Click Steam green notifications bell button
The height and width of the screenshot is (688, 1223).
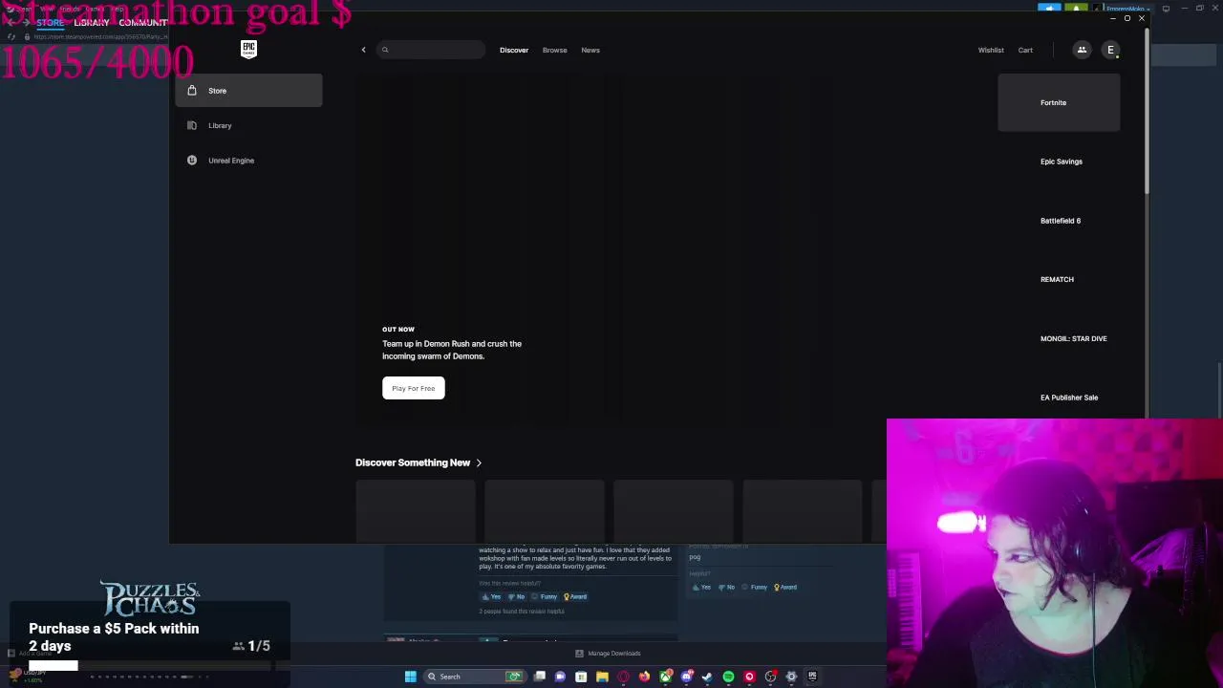pyautogui.click(x=1076, y=8)
